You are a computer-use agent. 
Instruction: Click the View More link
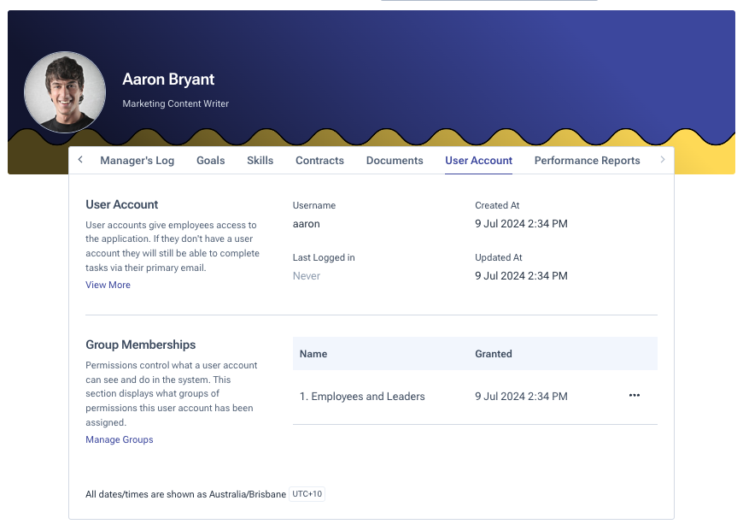coord(108,286)
